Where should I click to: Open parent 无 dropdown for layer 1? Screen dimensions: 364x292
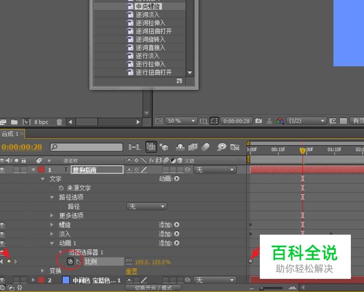[x=215, y=170]
